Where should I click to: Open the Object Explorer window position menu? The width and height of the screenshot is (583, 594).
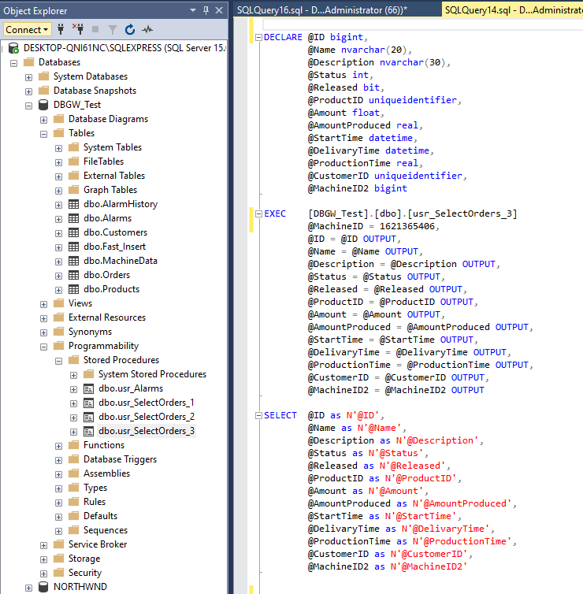194,10
